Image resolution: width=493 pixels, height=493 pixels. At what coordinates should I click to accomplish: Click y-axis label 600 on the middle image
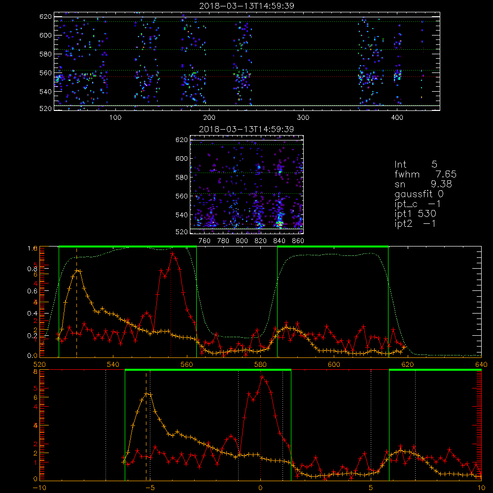(x=181, y=158)
